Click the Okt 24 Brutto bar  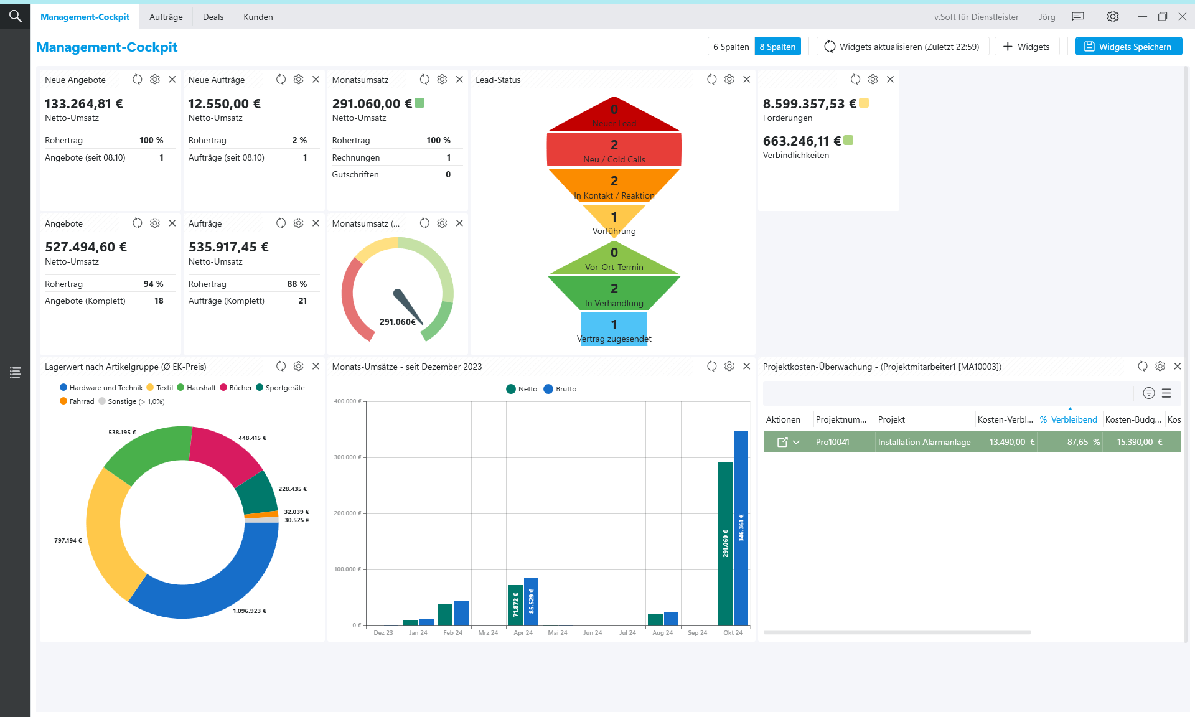click(741, 528)
